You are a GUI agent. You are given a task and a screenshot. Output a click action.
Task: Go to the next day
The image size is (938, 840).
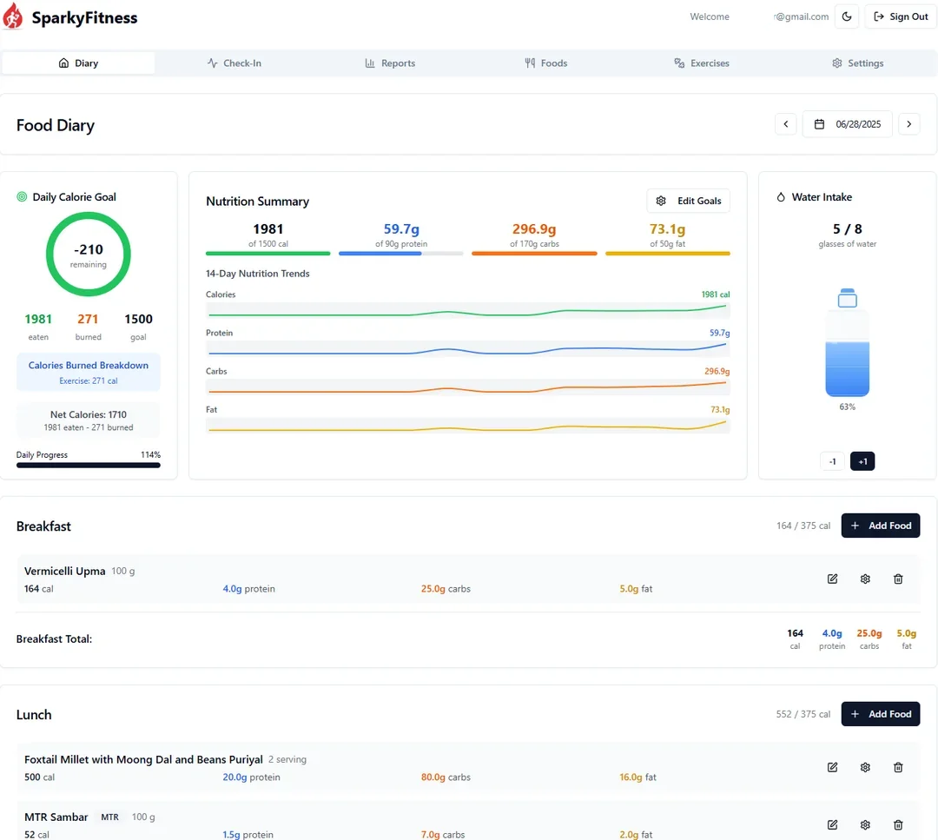click(908, 124)
